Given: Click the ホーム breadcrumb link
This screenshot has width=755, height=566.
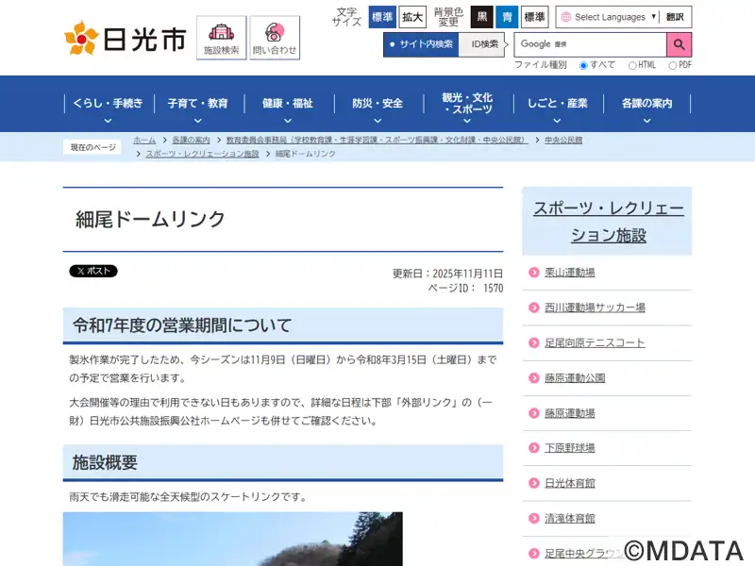Looking at the screenshot, I should point(144,140).
